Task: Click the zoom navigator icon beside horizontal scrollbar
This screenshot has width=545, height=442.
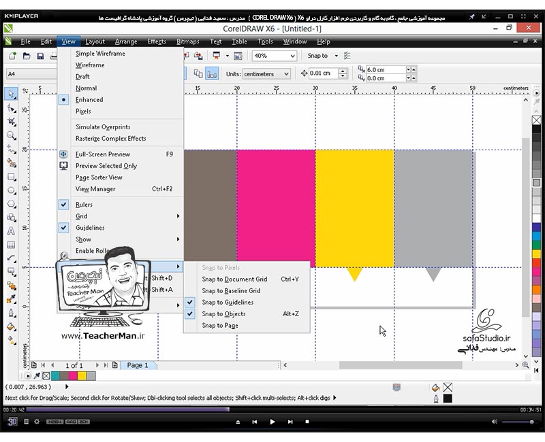Action: point(525,365)
